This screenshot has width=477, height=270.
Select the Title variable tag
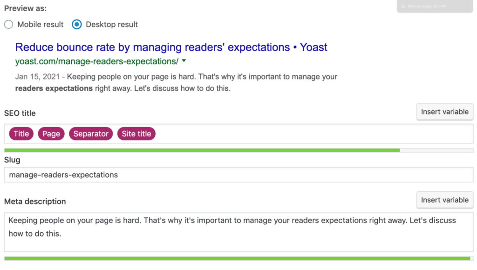[x=21, y=134]
